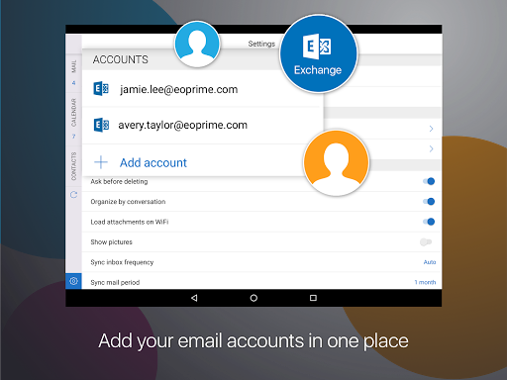Open Sync inbox frequency Auto option
507x380 pixels.
tap(430, 262)
